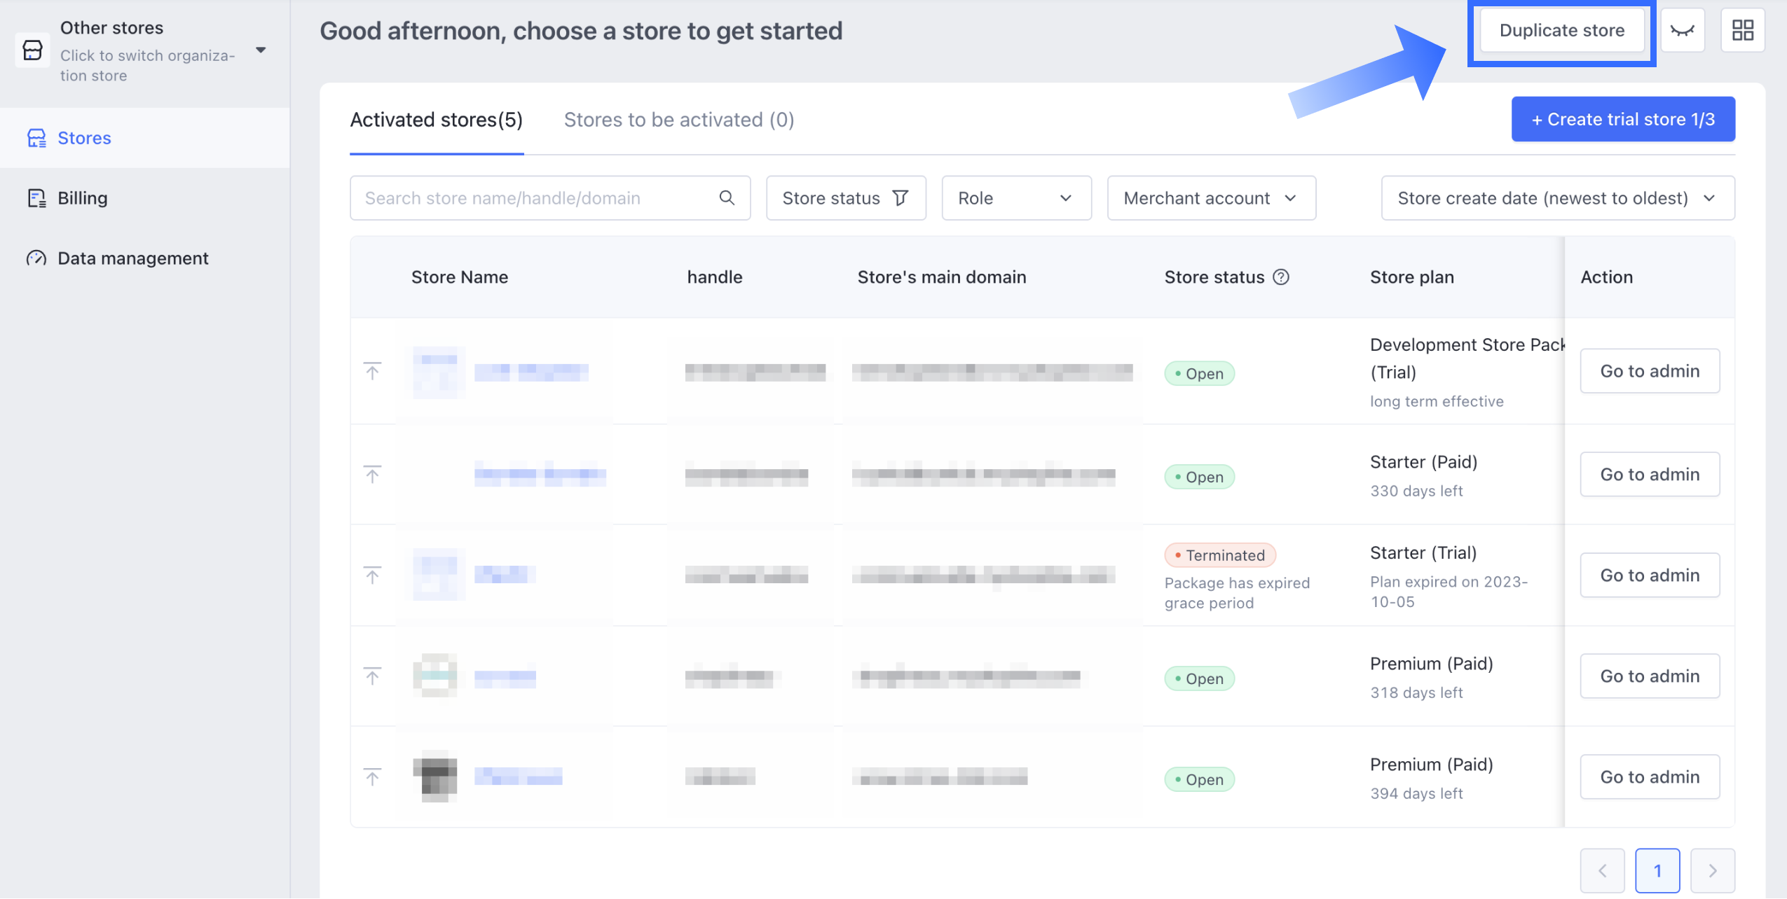This screenshot has width=1787, height=899.
Task: Click Store status help question icon
Action: coord(1281,277)
